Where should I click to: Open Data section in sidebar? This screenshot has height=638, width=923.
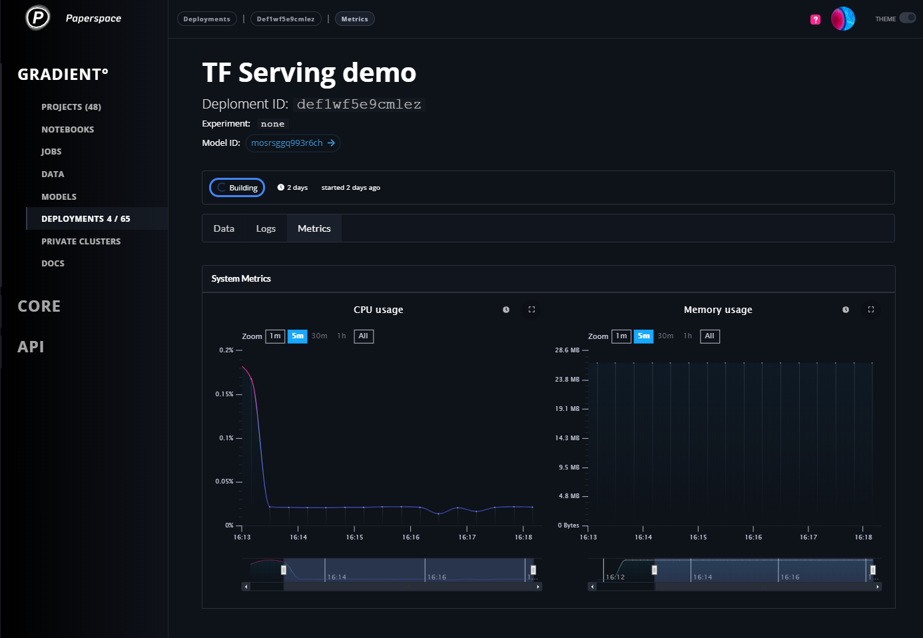[53, 174]
